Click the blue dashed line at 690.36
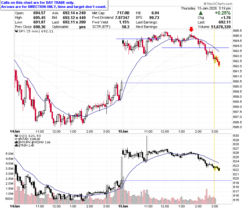Screen dimensions: 247x209 [177, 83]
